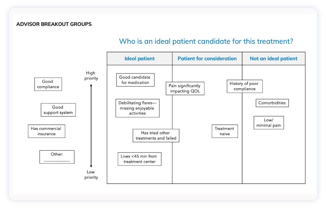
Task: Click the 'Good candidate for medication' card
Action: (135, 80)
